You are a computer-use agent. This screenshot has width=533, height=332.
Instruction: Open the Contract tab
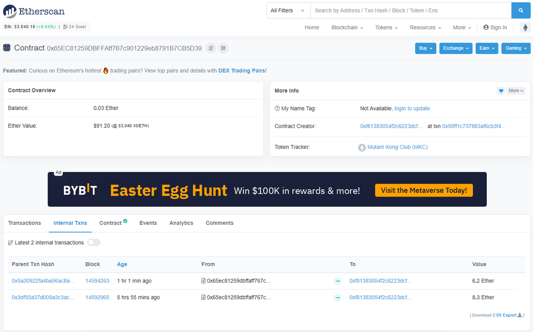[113, 223]
